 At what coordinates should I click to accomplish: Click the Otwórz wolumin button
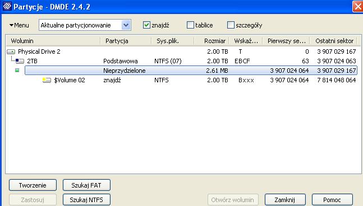pyautogui.click(x=233, y=200)
